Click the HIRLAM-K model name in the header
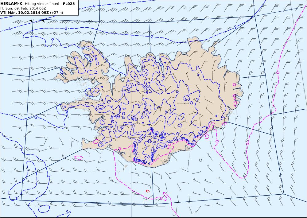 coord(11,3)
